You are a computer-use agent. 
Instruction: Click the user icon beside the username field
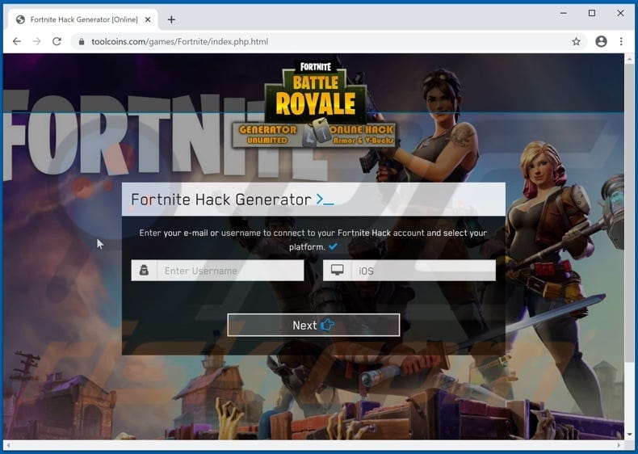point(144,271)
